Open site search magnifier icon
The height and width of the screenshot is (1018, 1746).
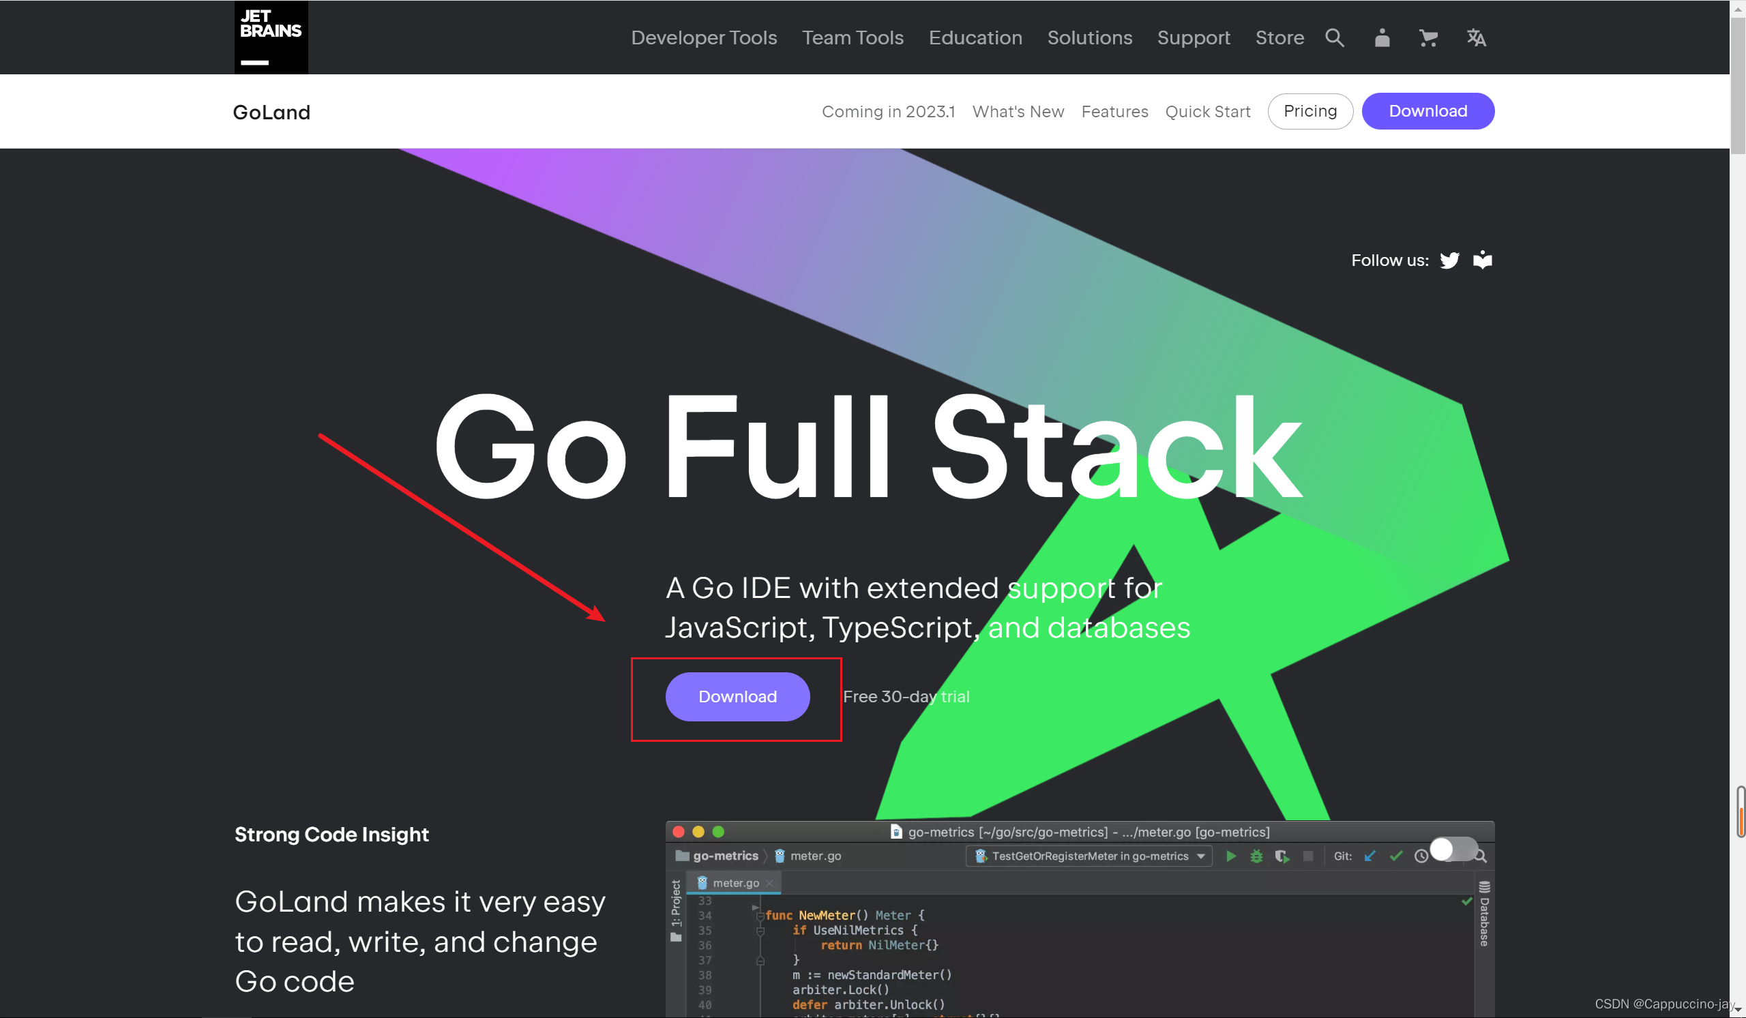[x=1335, y=38]
